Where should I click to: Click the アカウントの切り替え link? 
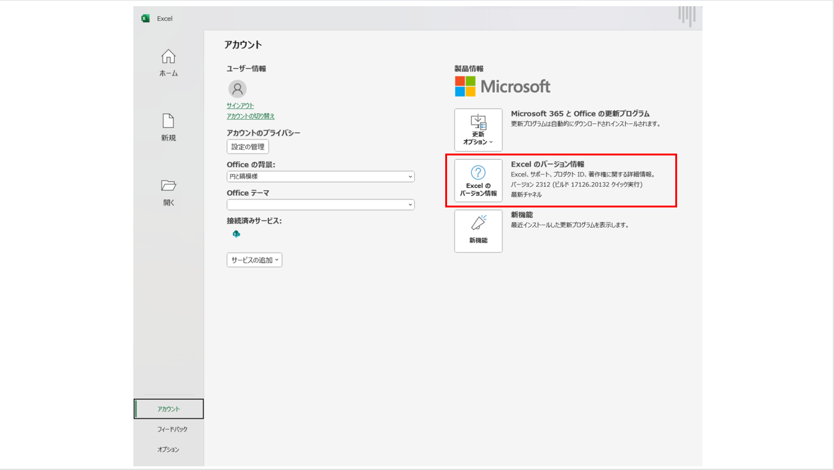click(x=251, y=116)
